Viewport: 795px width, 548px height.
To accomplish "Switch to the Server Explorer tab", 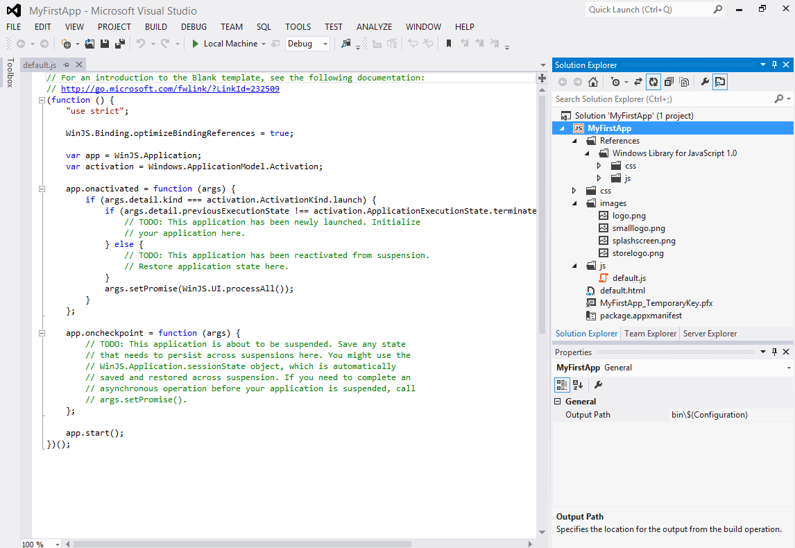I will [710, 334].
